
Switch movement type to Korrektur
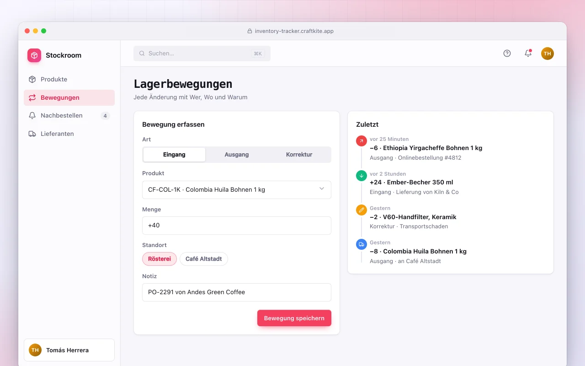click(x=299, y=155)
